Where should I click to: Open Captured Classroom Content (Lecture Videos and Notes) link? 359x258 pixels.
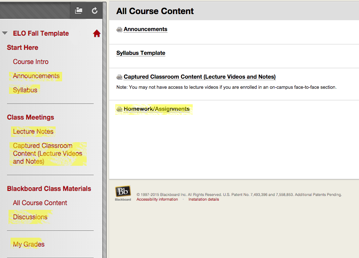click(x=200, y=77)
